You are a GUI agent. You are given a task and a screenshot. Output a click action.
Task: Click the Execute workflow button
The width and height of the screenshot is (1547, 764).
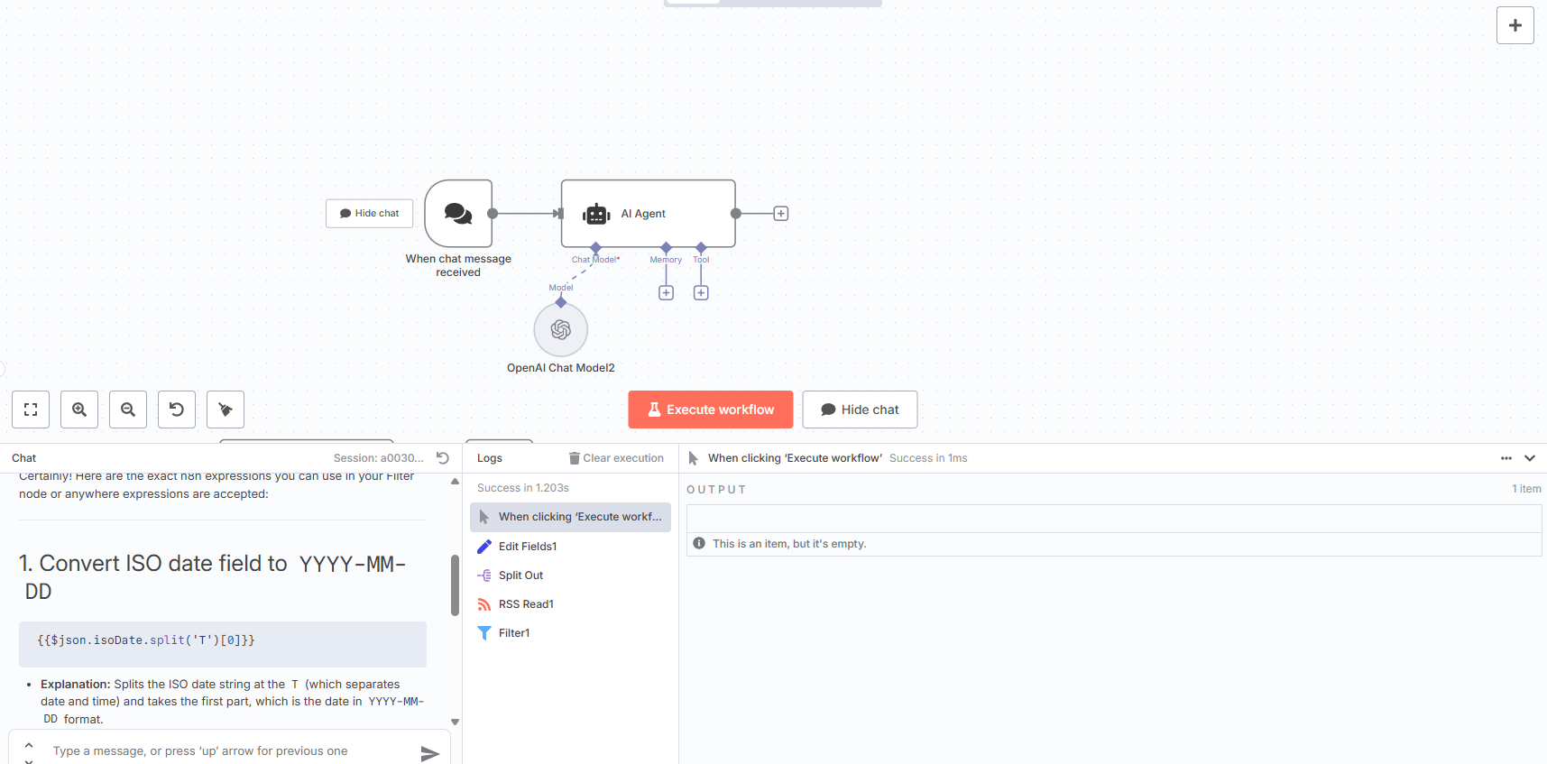(711, 410)
